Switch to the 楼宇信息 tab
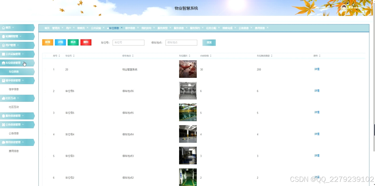375x186 pixels. click(131, 28)
